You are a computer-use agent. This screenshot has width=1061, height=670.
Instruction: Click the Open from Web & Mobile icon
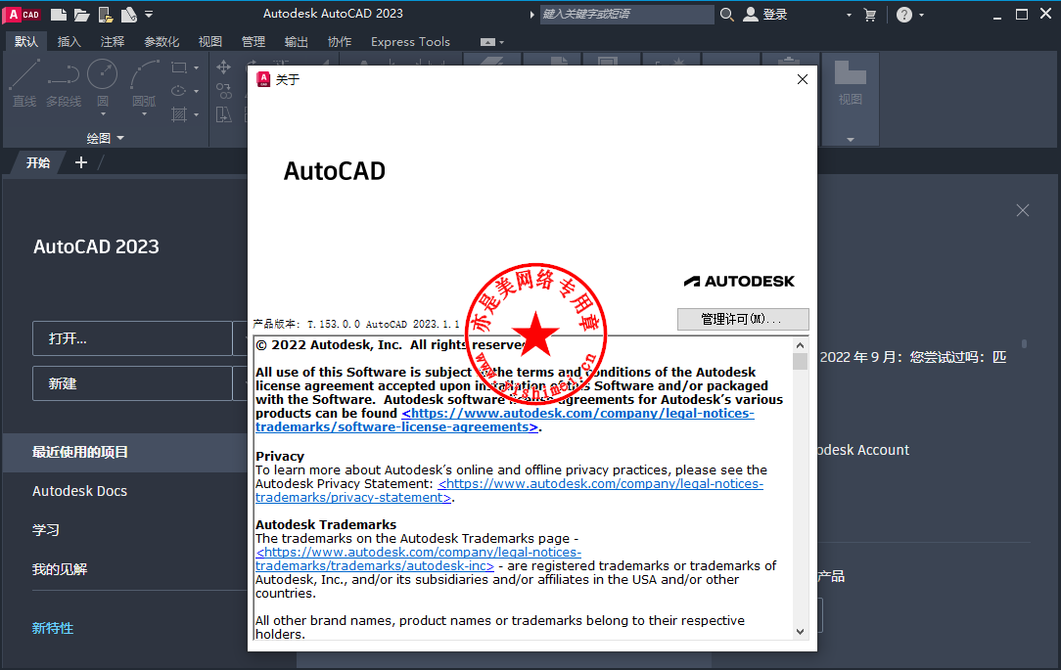[x=105, y=15]
